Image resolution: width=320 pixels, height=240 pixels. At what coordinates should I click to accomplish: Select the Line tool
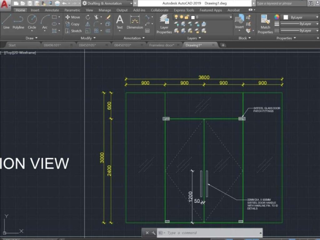pyautogui.click(x=6, y=22)
